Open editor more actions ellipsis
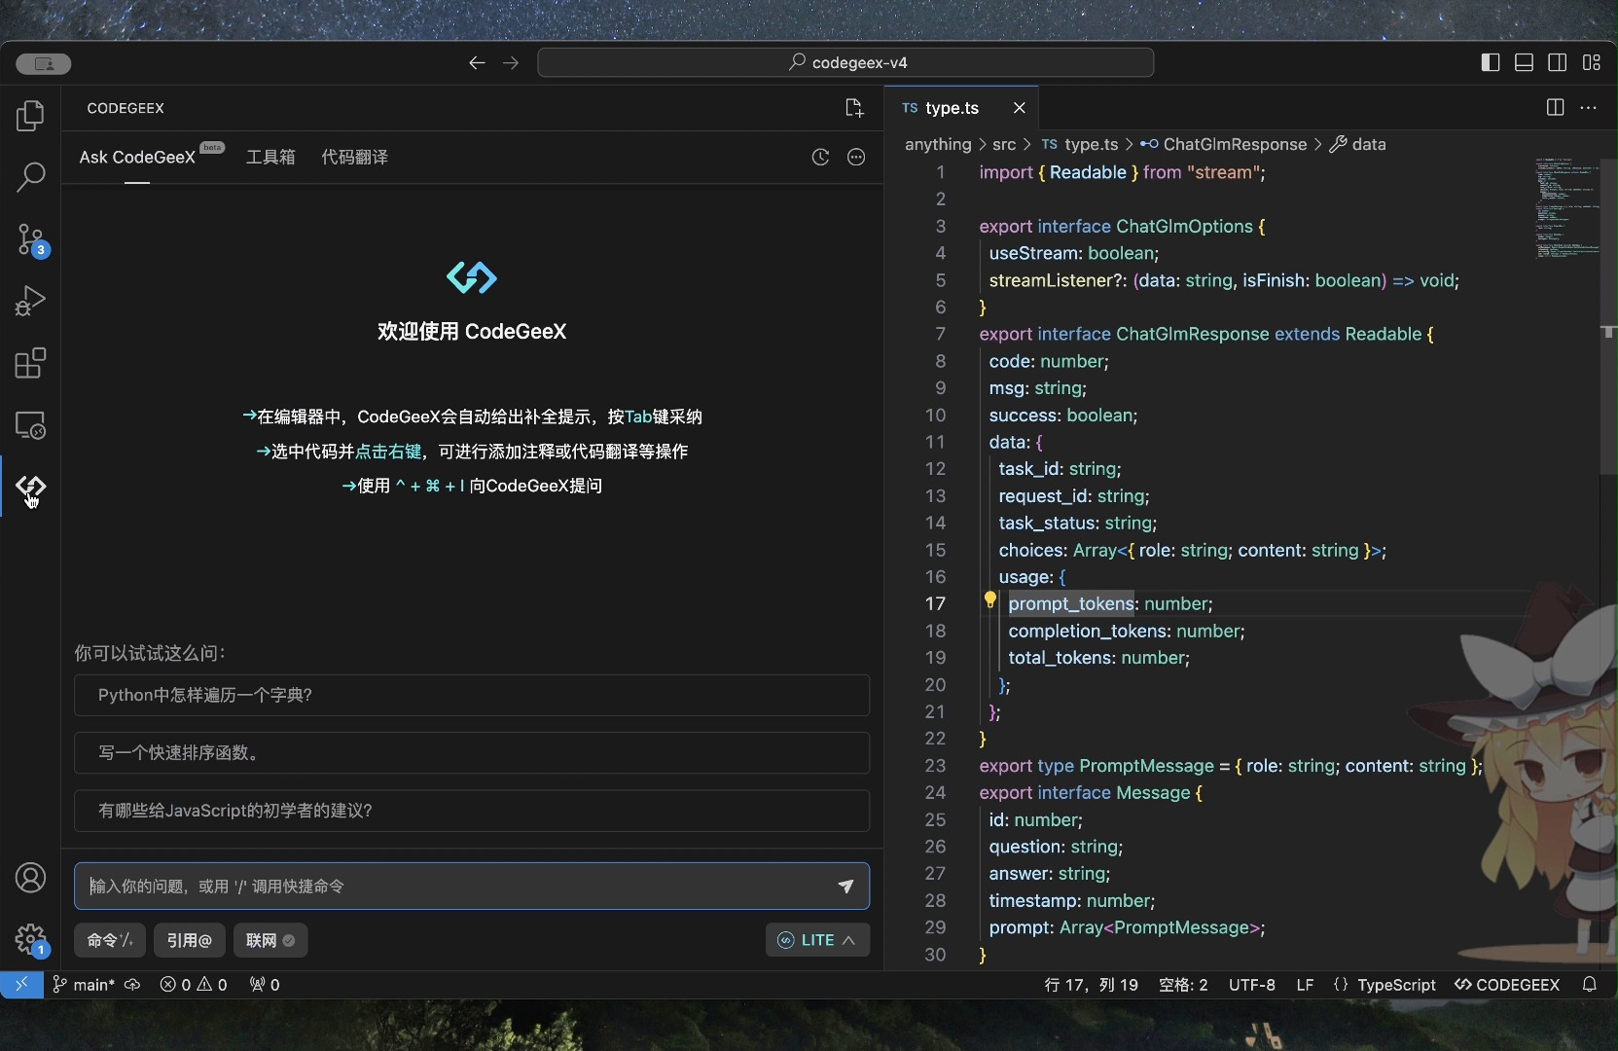The height and width of the screenshot is (1051, 1618). coord(1589,108)
